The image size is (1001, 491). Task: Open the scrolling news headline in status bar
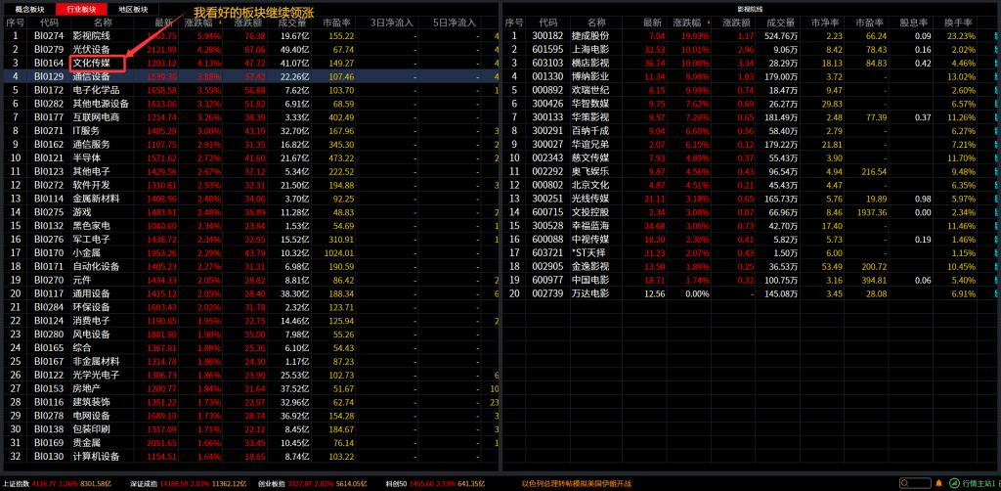tap(577, 483)
